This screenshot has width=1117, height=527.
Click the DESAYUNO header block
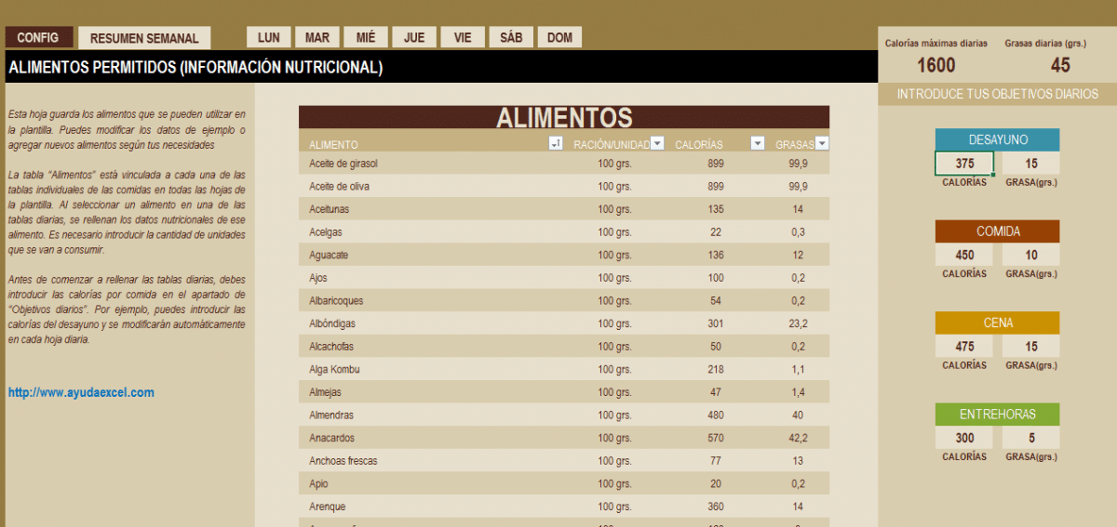[998, 139]
